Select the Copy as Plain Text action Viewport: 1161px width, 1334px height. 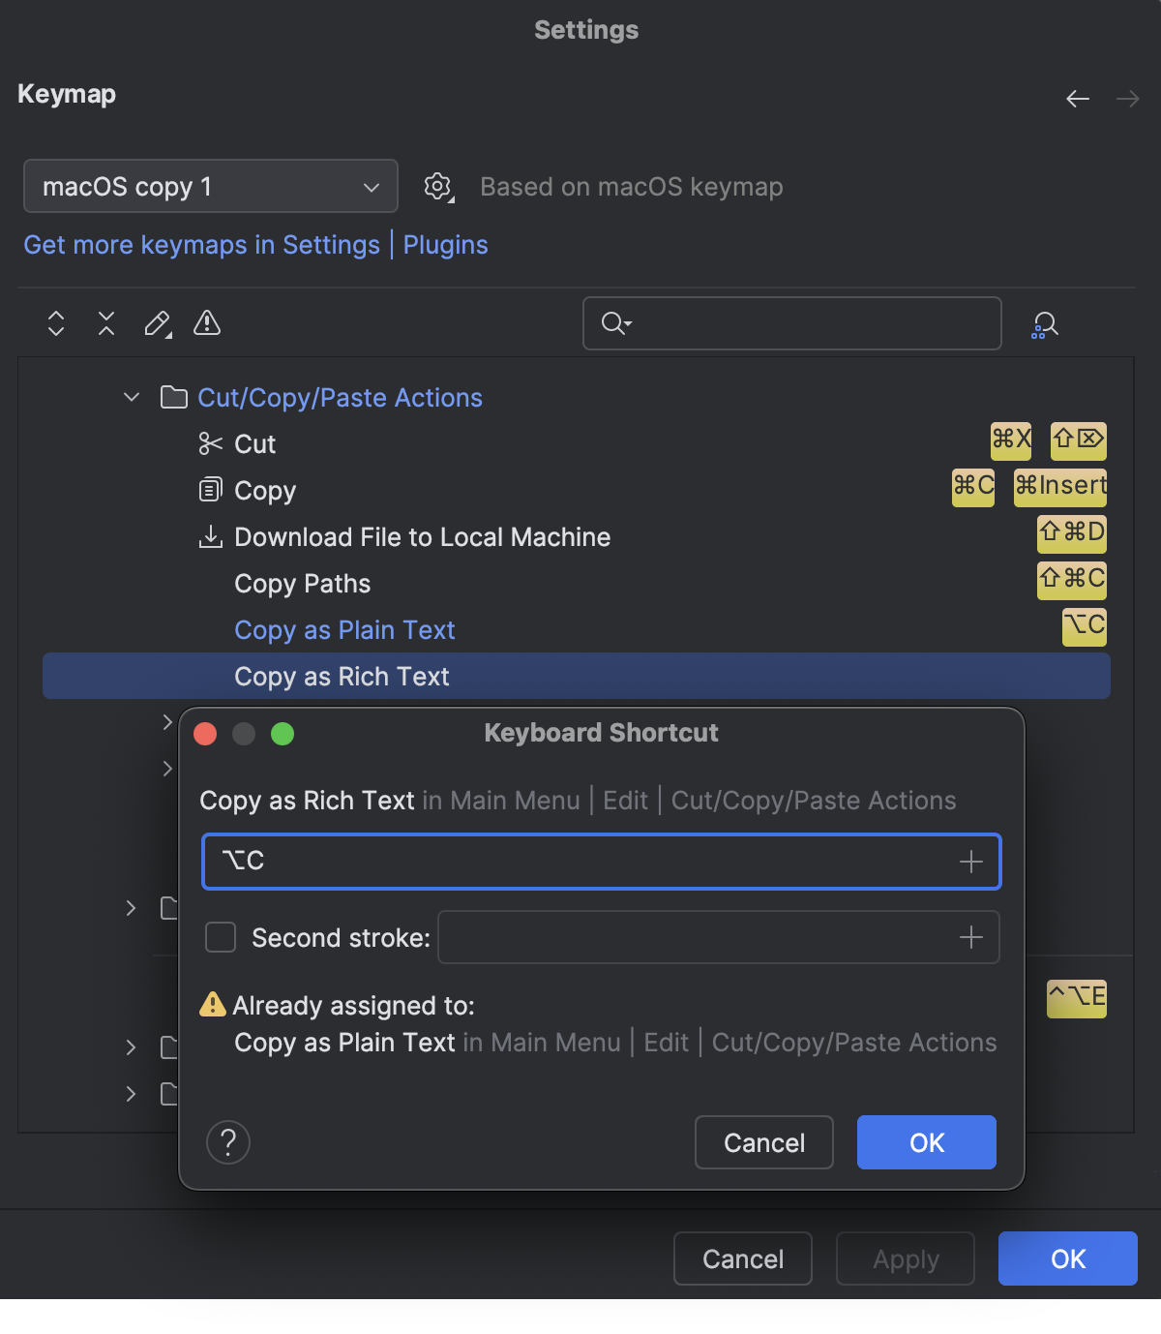(x=344, y=629)
